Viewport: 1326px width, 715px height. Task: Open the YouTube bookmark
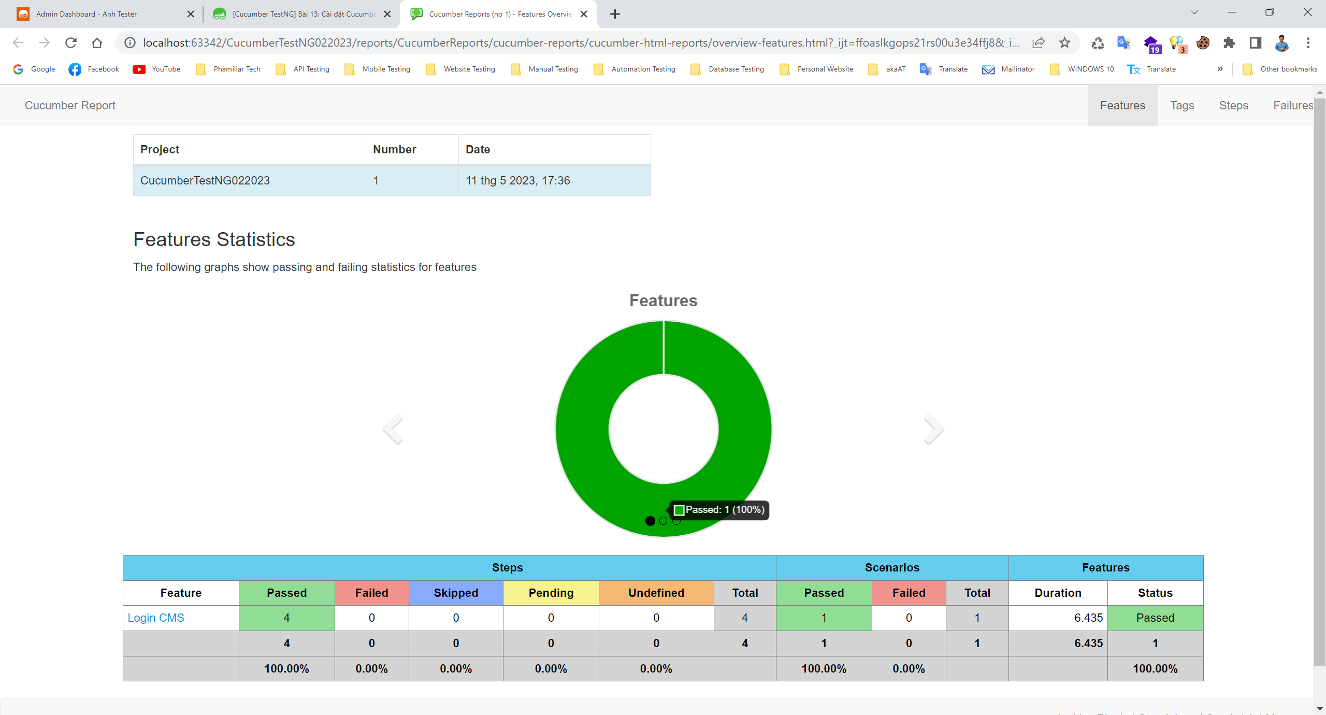tap(156, 69)
